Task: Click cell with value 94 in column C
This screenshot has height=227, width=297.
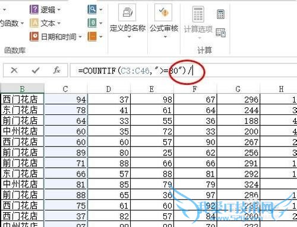Action: click(x=65, y=99)
